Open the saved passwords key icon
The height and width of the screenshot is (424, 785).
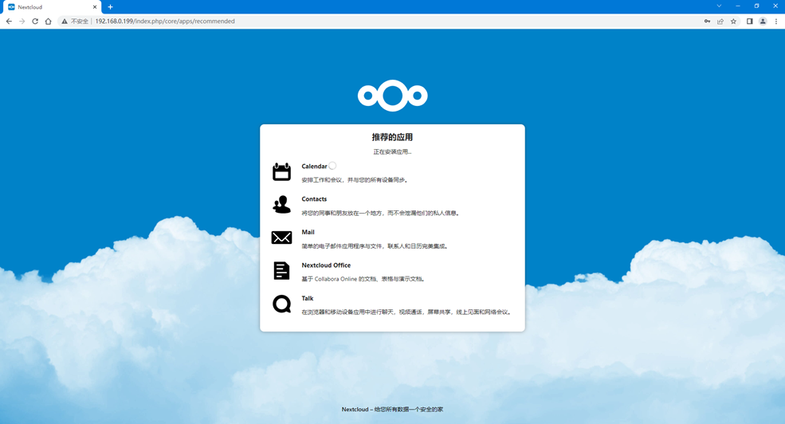(x=707, y=21)
